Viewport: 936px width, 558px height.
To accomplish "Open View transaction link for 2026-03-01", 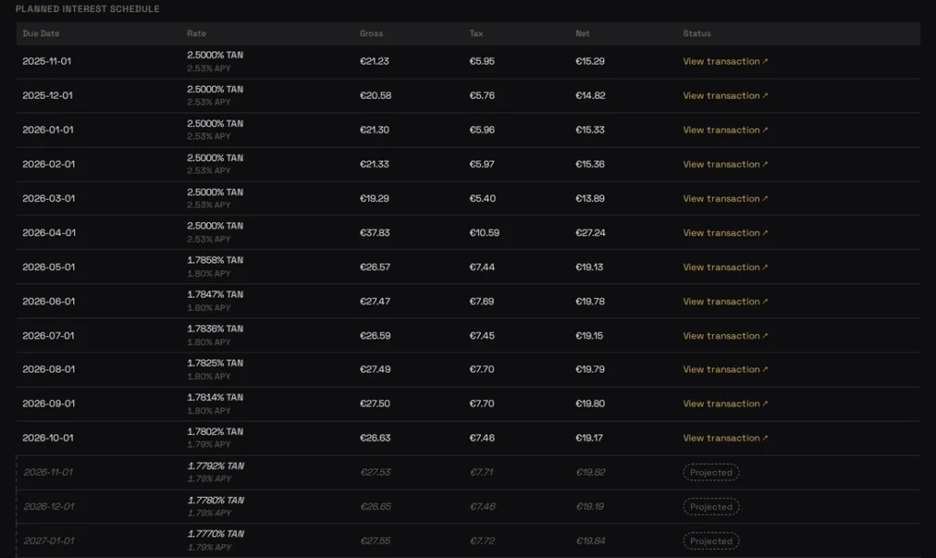I will (x=725, y=198).
